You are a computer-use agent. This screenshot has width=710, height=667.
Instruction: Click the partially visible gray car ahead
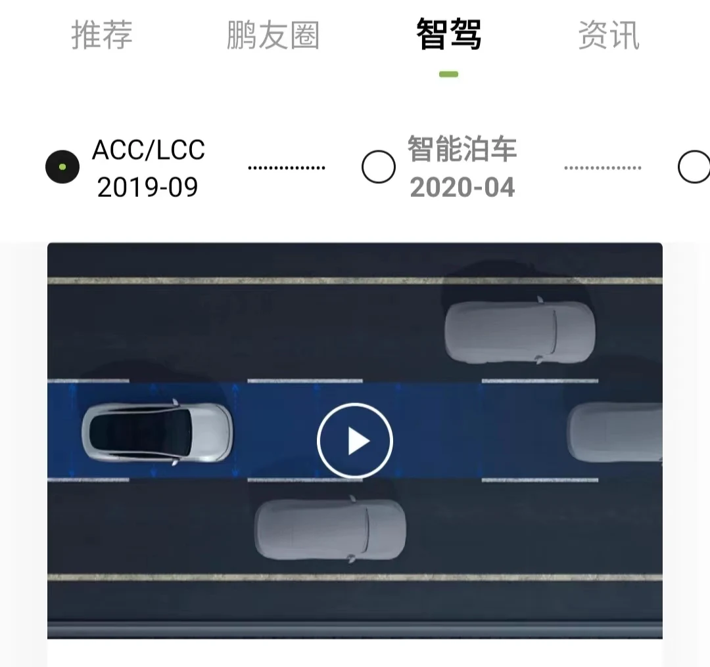pos(615,432)
